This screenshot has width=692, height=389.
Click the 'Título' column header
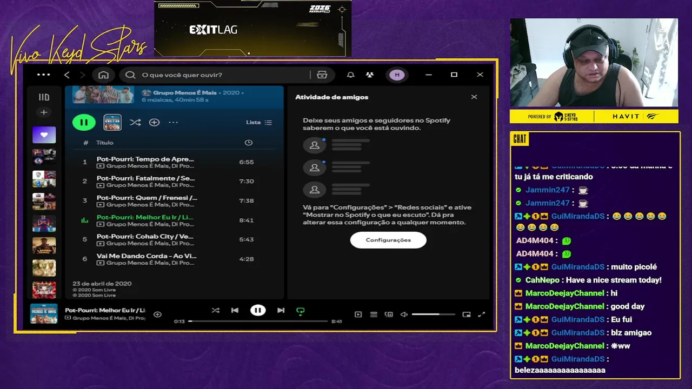pos(105,143)
